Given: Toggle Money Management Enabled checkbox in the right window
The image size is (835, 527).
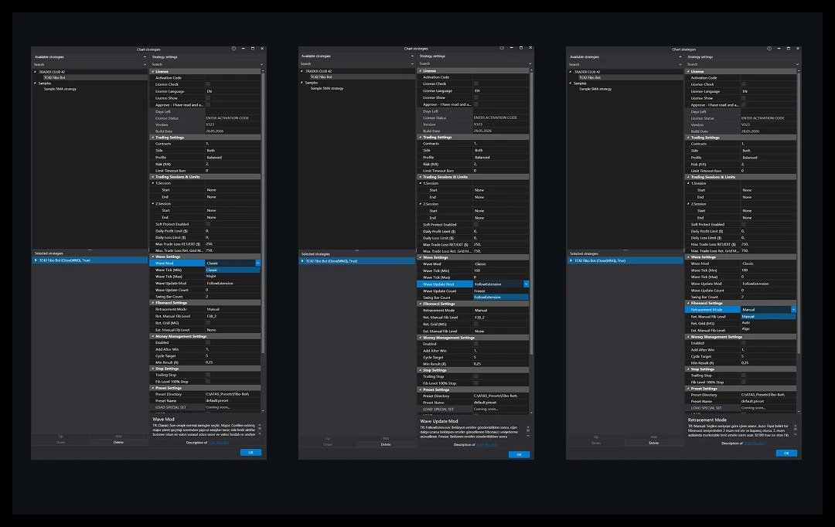Looking at the screenshot, I should tap(744, 343).
